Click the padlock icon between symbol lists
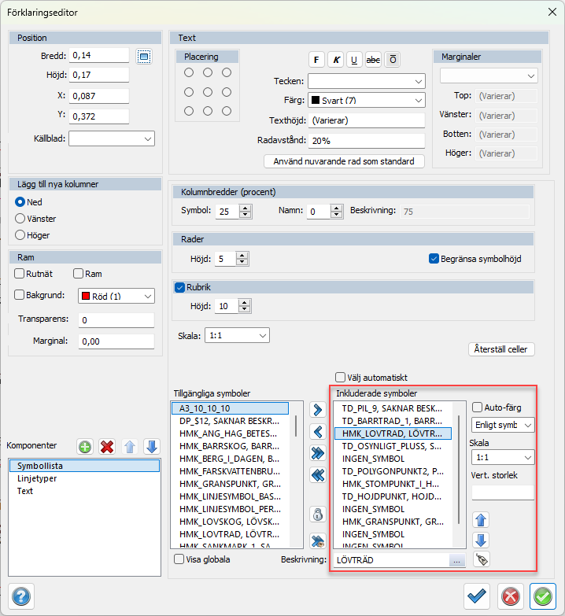Viewport: 565px width, 616px height. [x=319, y=515]
